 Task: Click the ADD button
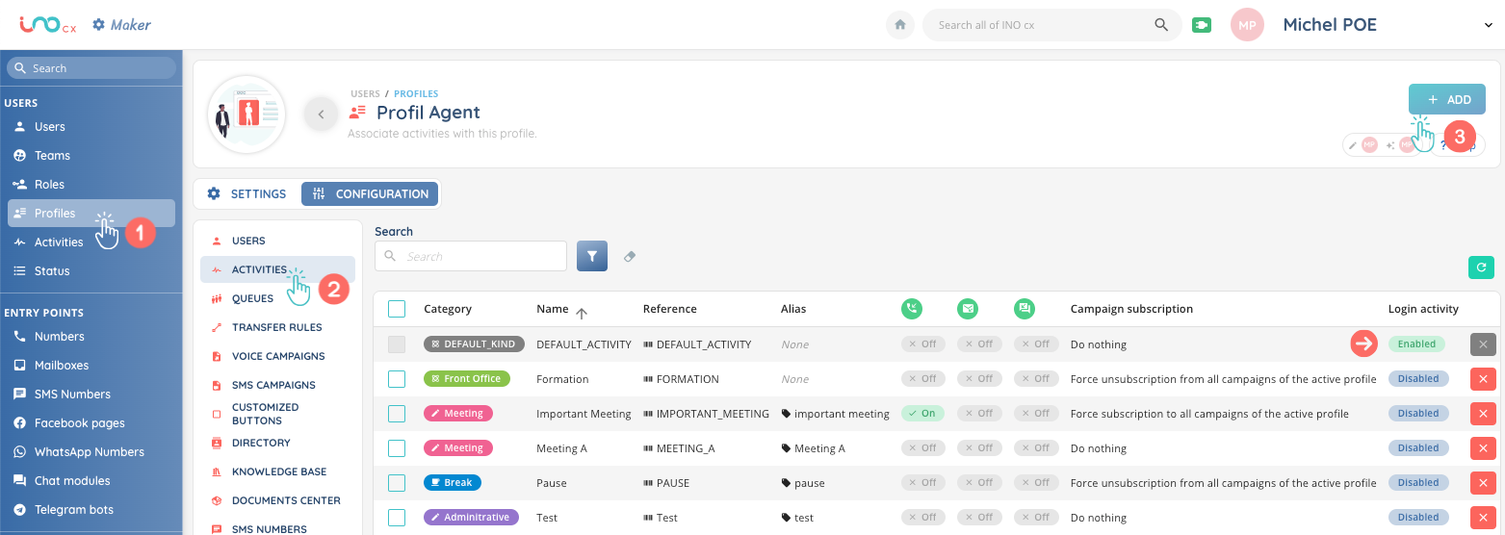point(1446,100)
